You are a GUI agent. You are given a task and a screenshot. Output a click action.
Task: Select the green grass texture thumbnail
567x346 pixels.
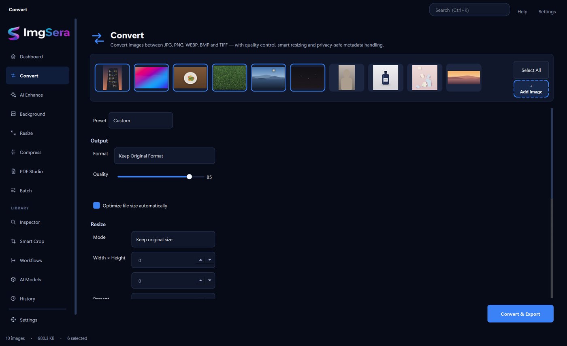[x=229, y=78]
